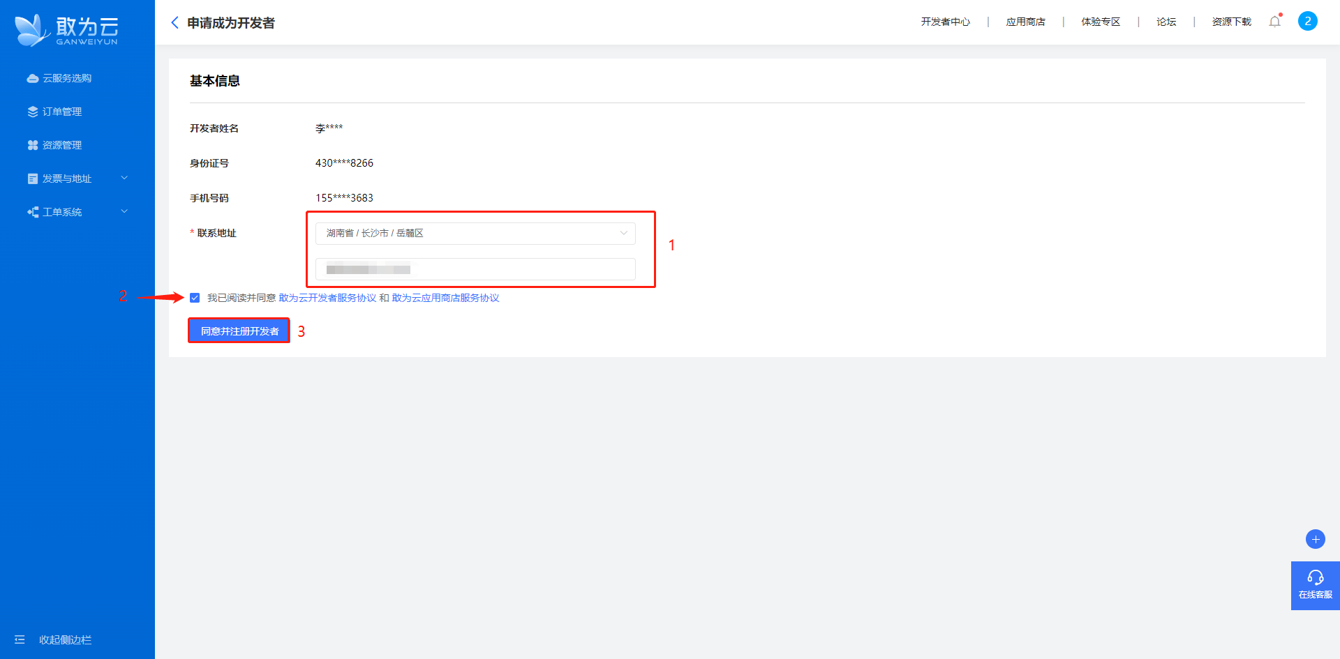Viewport: 1340px width, 659px height.
Task: Open 资源下载 in top navigation
Action: pyautogui.click(x=1232, y=22)
